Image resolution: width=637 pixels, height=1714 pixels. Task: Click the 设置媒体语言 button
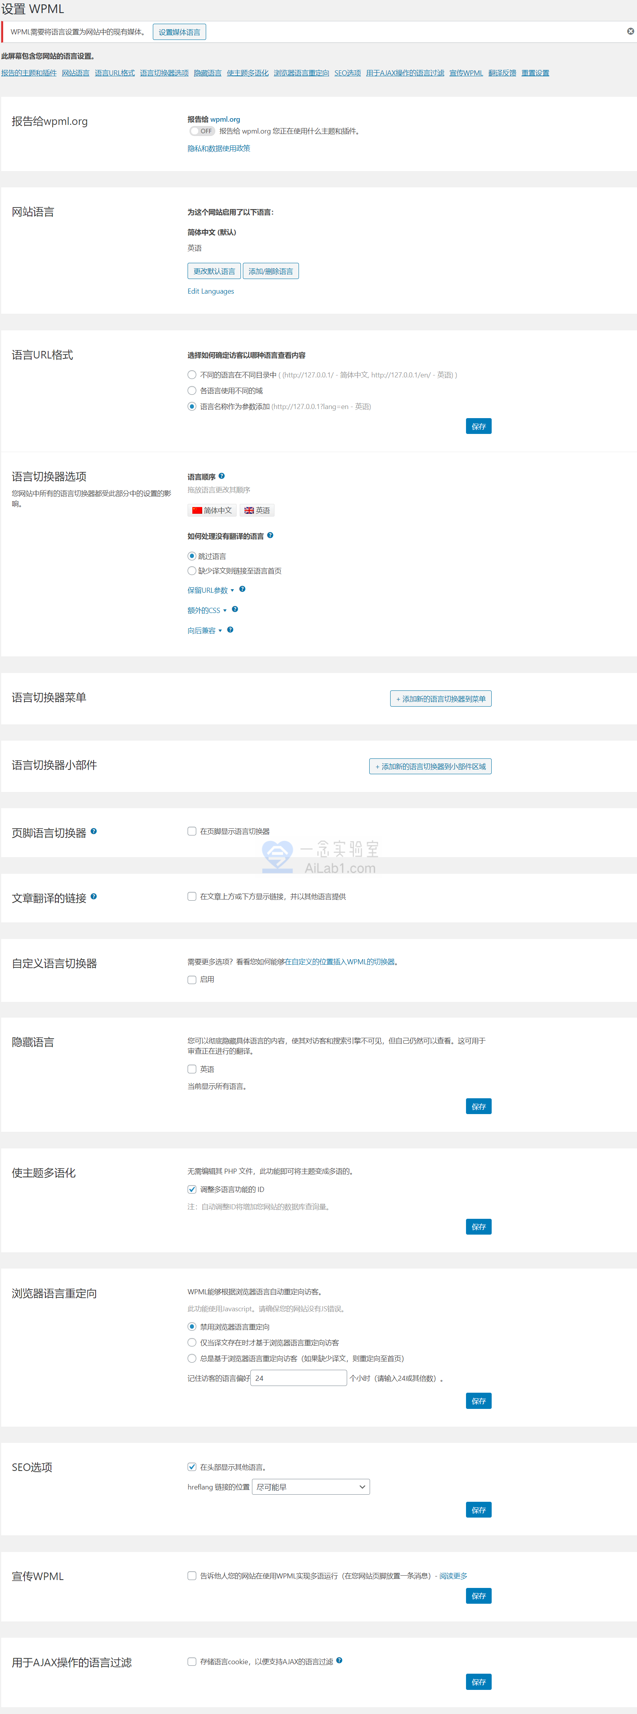pyautogui.click(x=180, y=32)
